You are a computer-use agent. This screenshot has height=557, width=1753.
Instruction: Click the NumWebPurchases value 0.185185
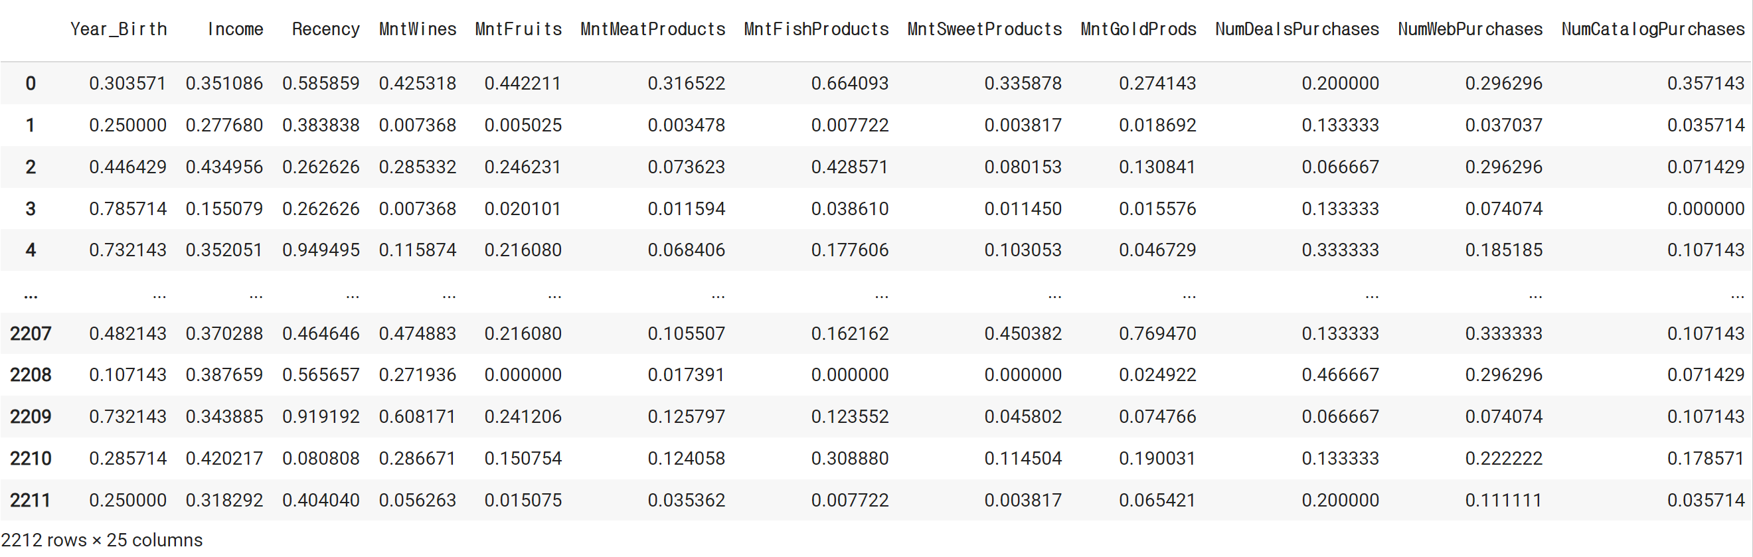coord(1503,250)
